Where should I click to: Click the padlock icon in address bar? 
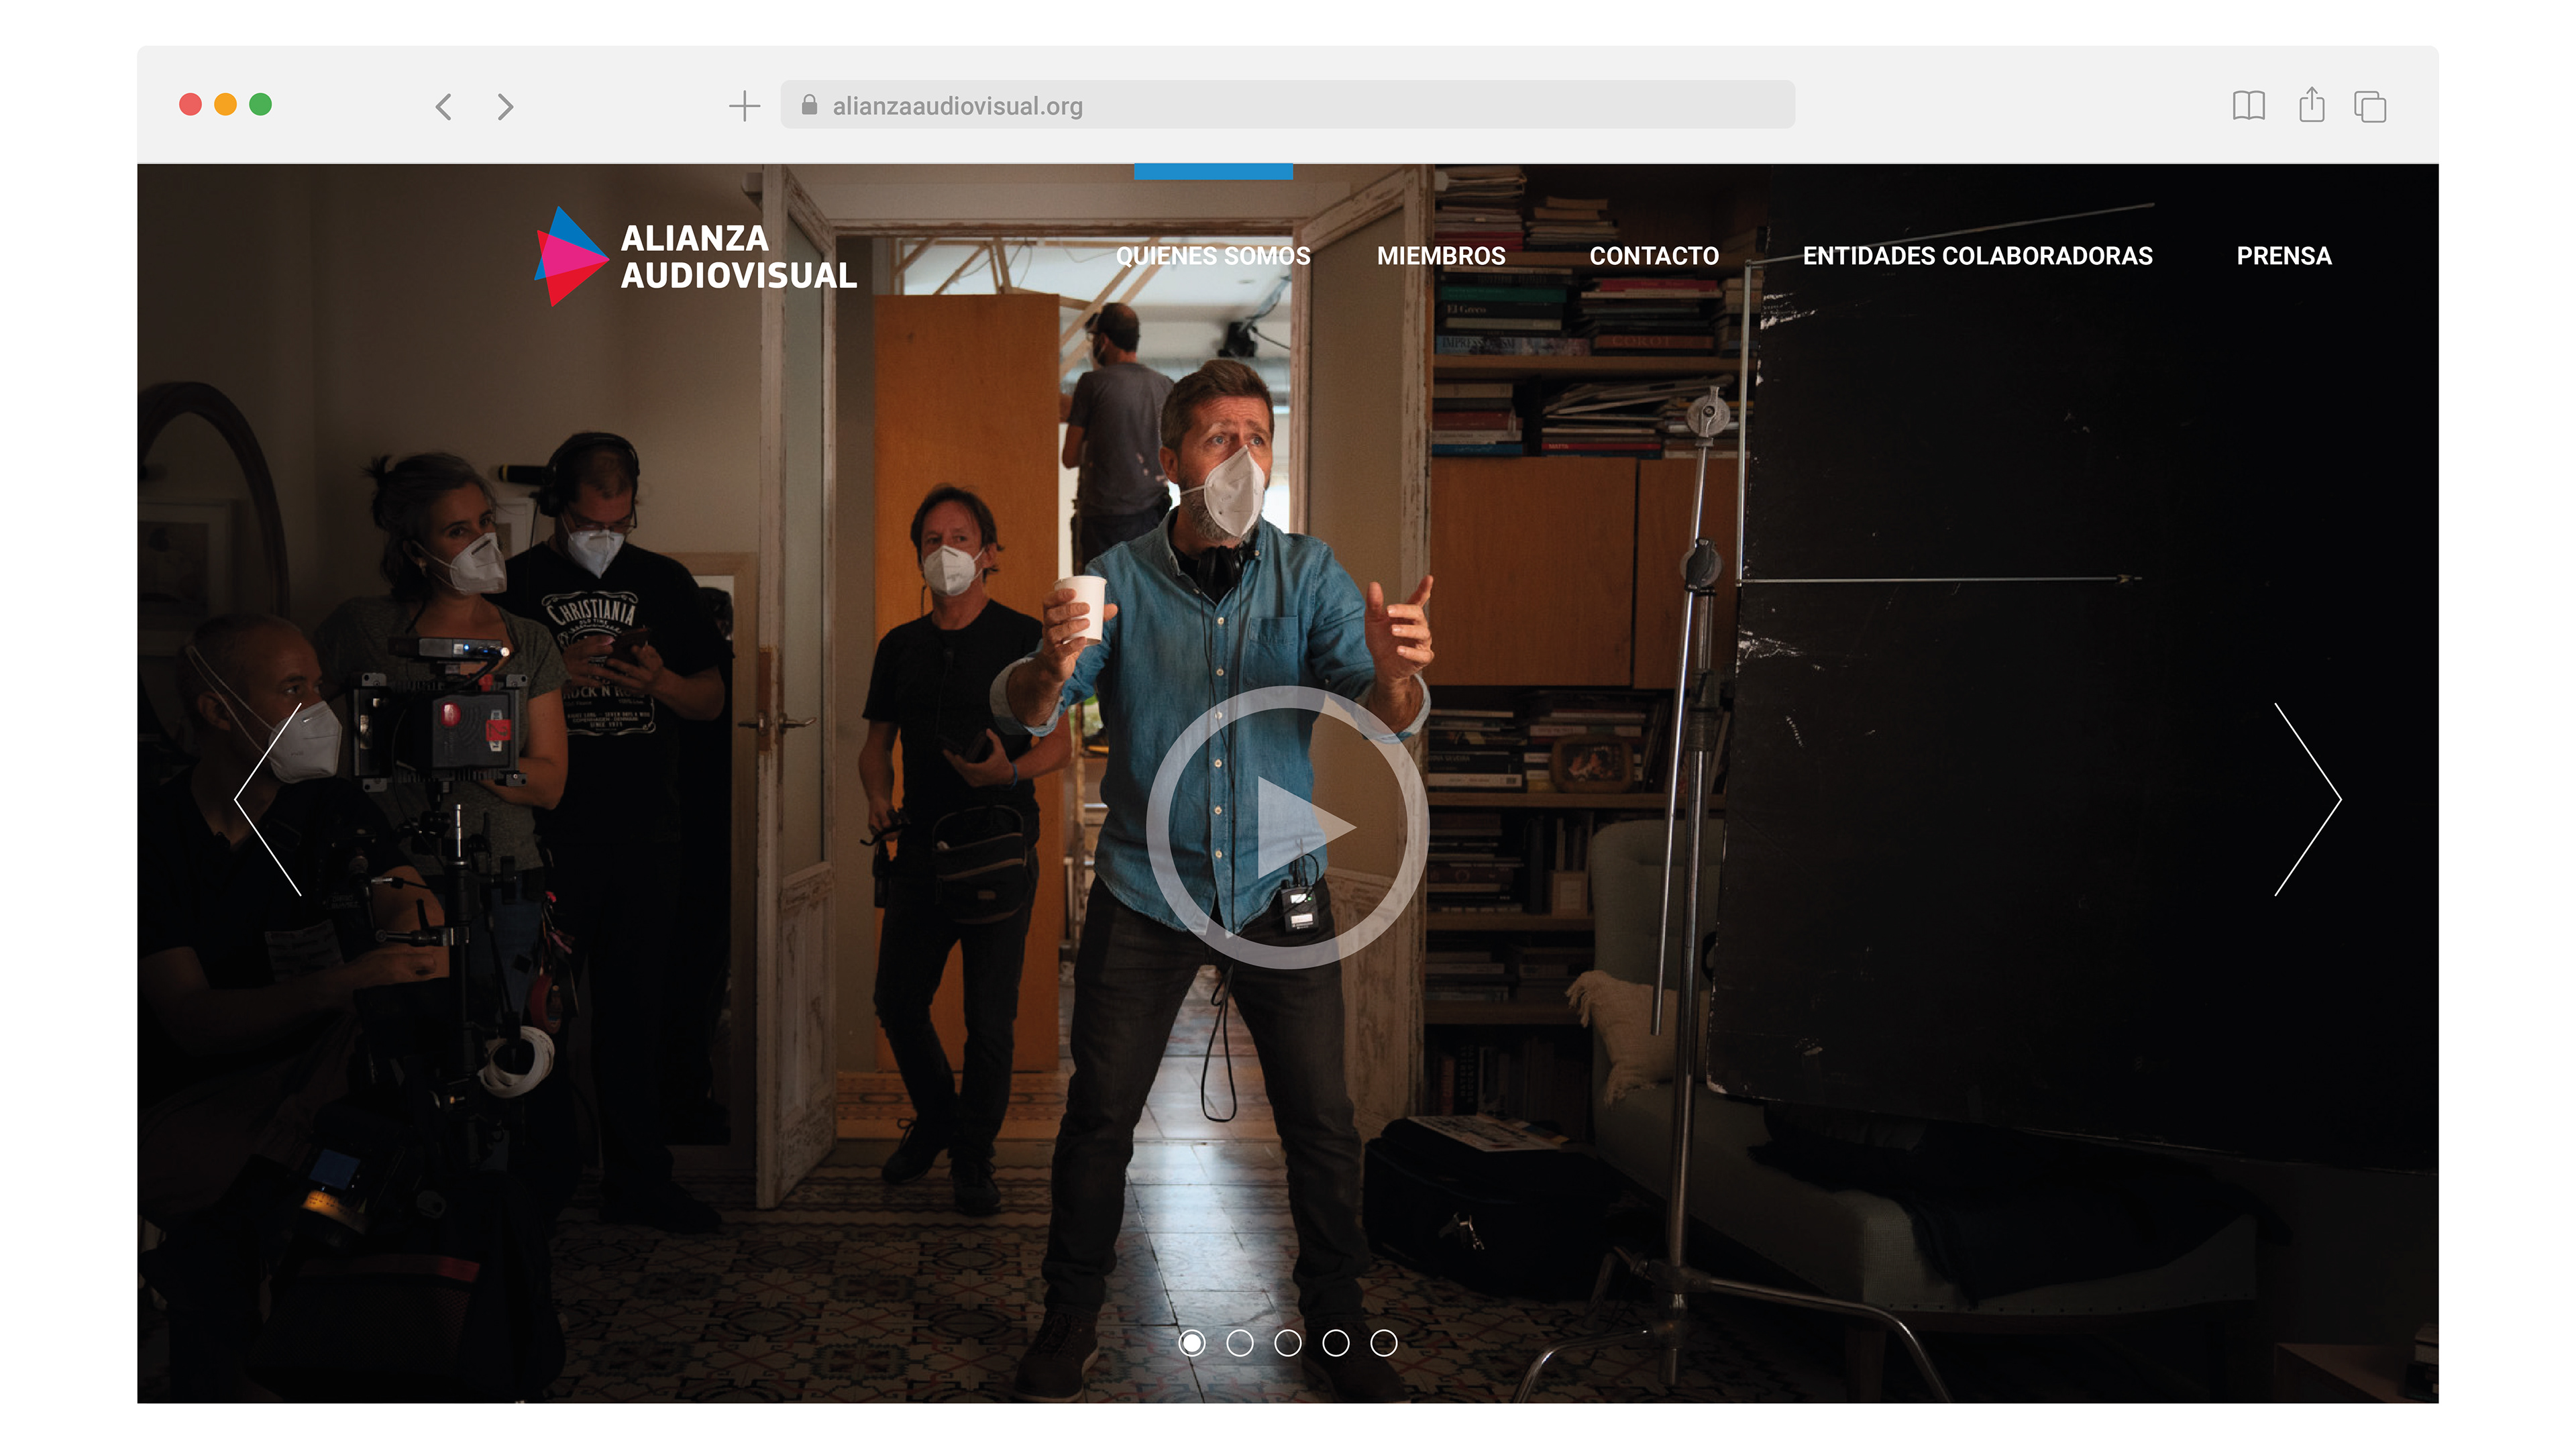tap(809, 105)
